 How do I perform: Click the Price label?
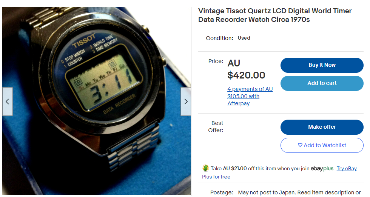click(x=216, y=62)
